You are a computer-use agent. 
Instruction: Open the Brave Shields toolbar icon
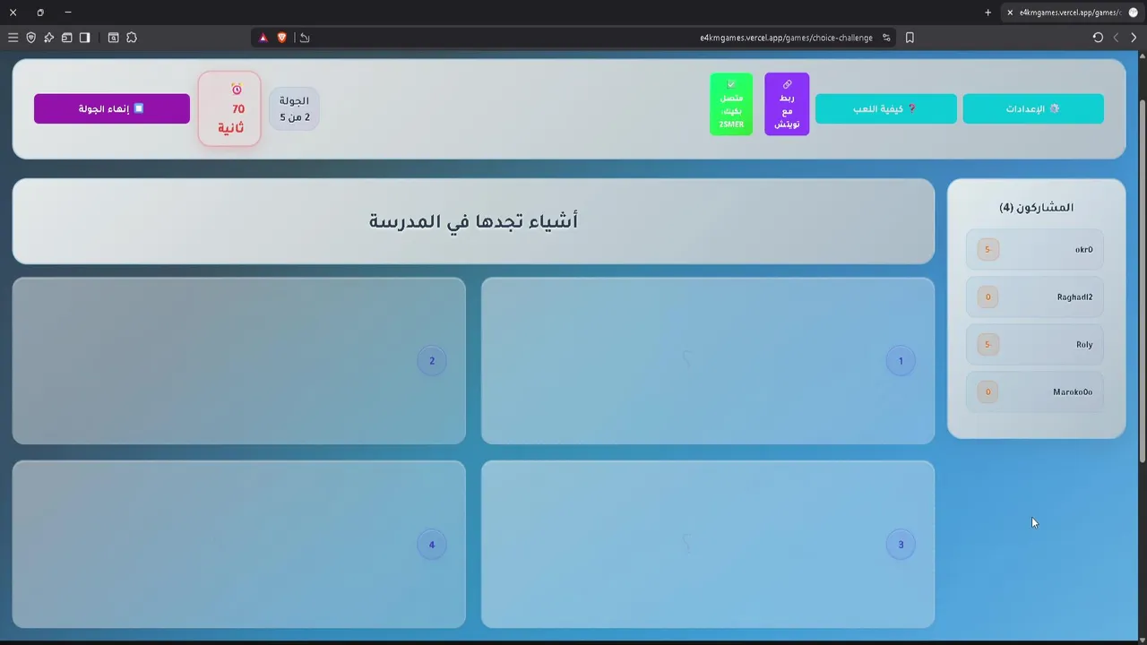pyautogui.click(x=30, y=38)
